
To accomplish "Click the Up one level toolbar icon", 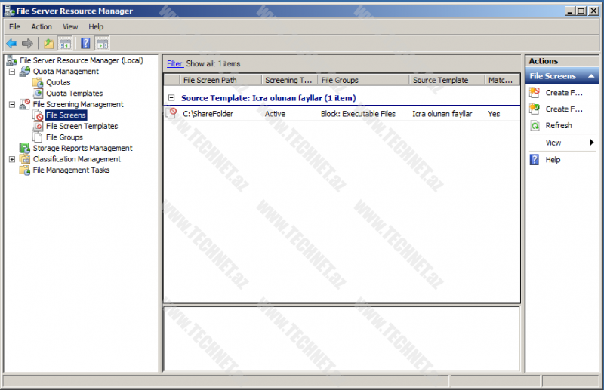I will click(x=48, y=43).
